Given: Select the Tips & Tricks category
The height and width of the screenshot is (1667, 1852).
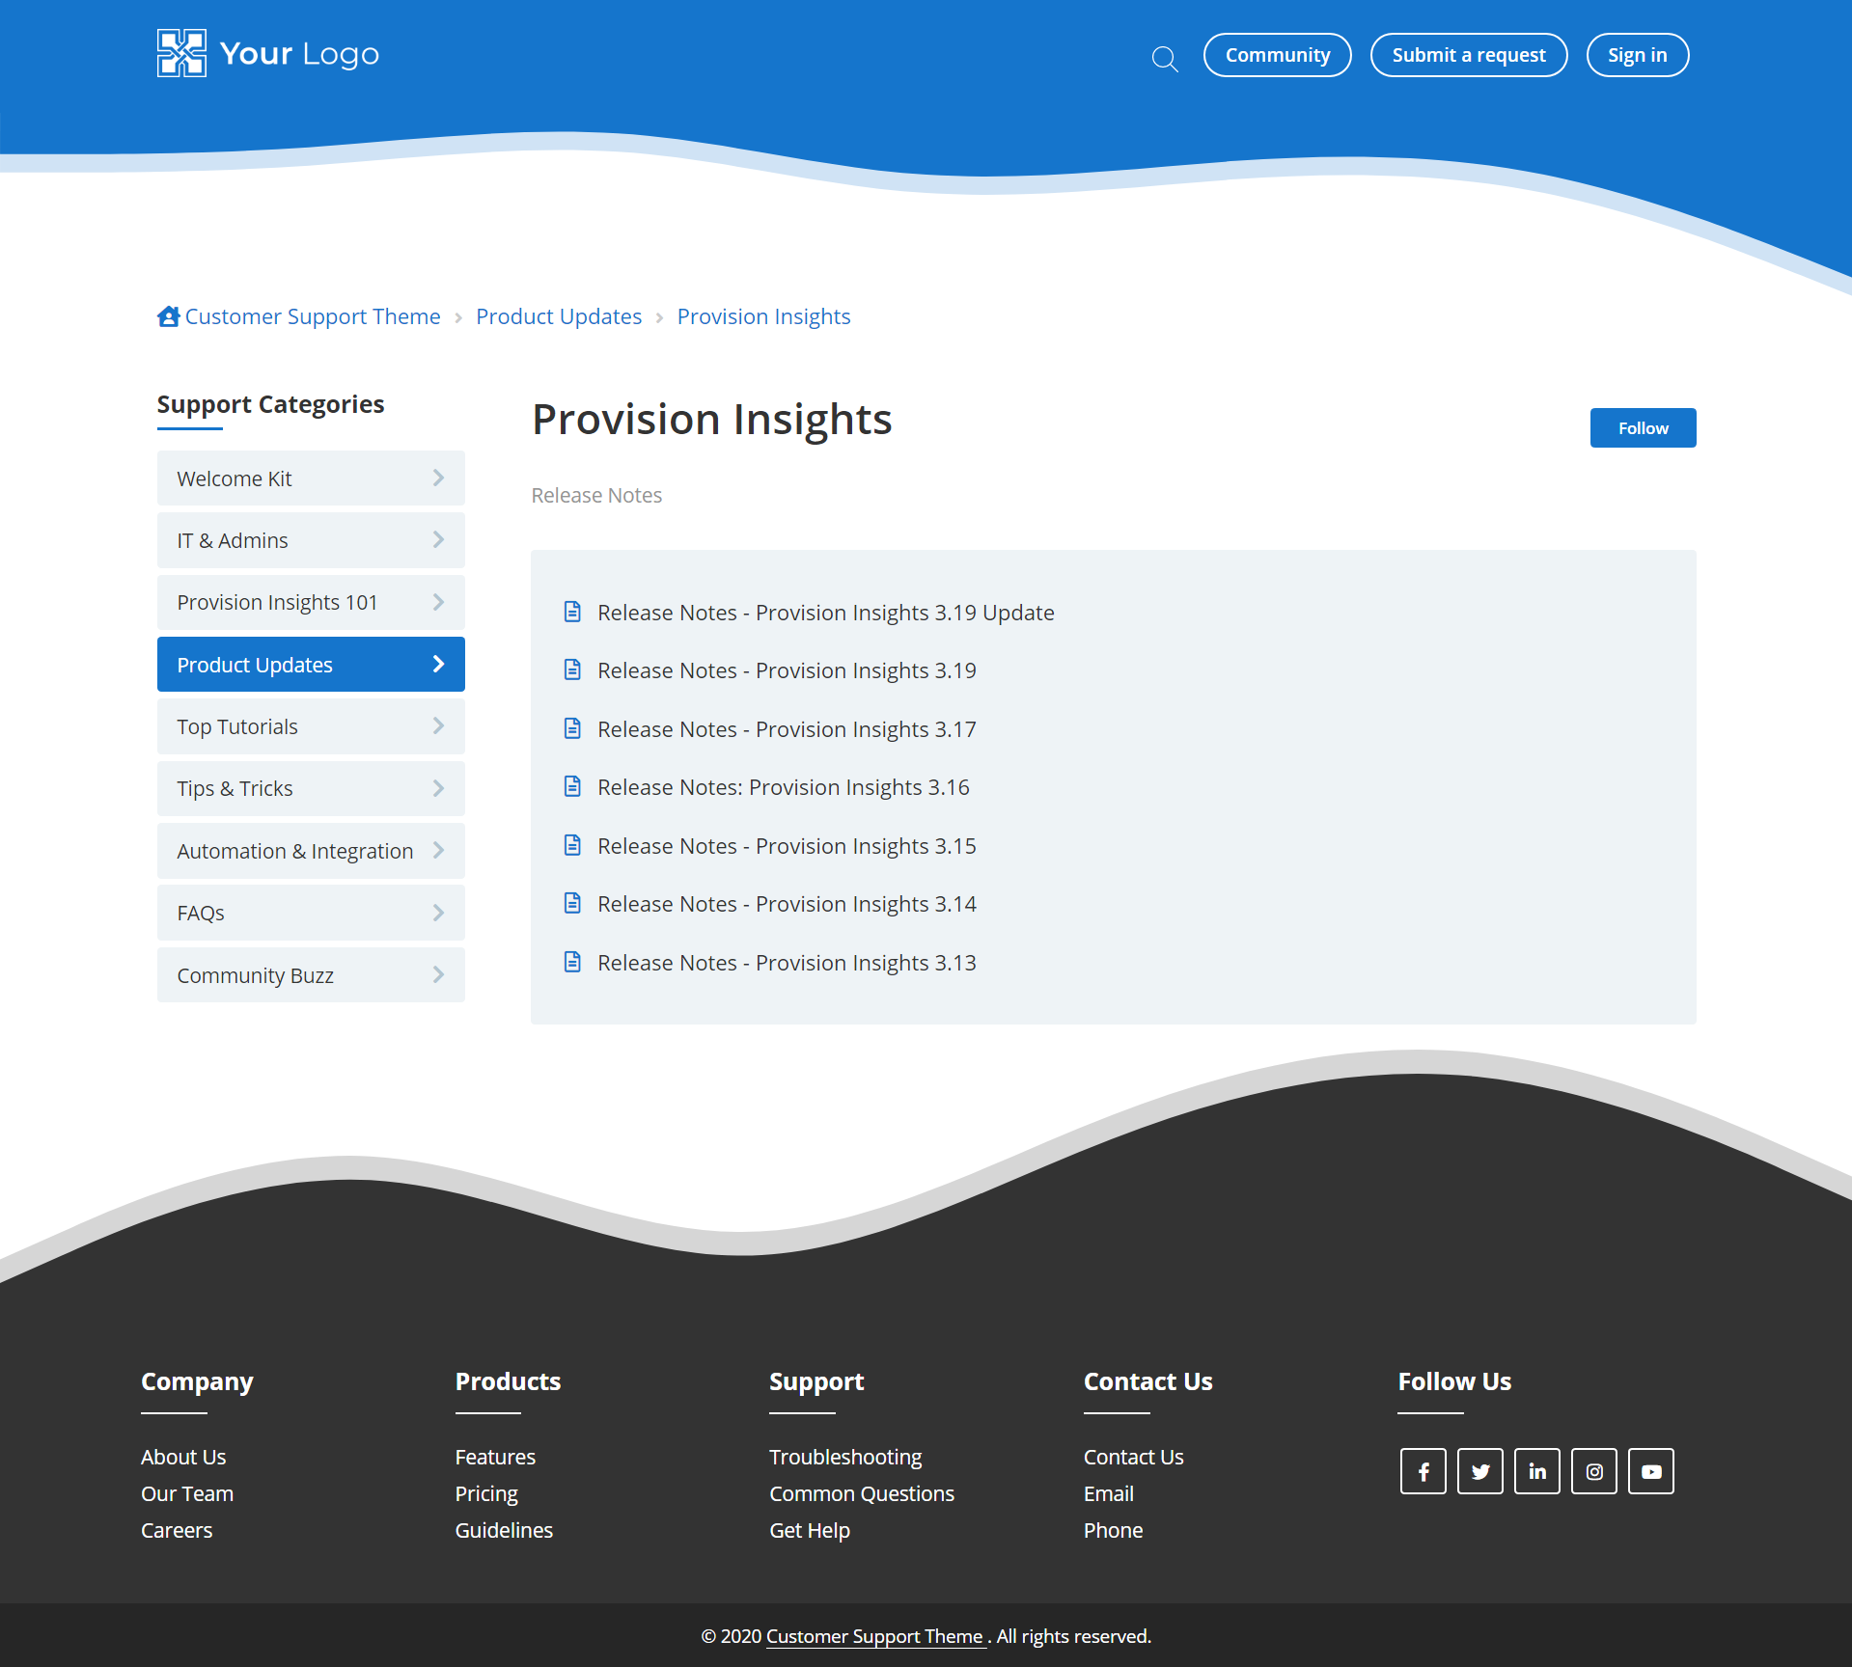Looking at the screenshot, I should click(x=235, y=788).
